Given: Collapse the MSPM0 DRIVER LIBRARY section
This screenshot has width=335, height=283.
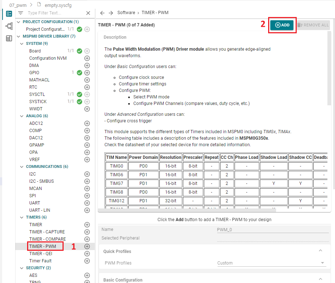Looking at the screenshot, I should click(18, 36).
